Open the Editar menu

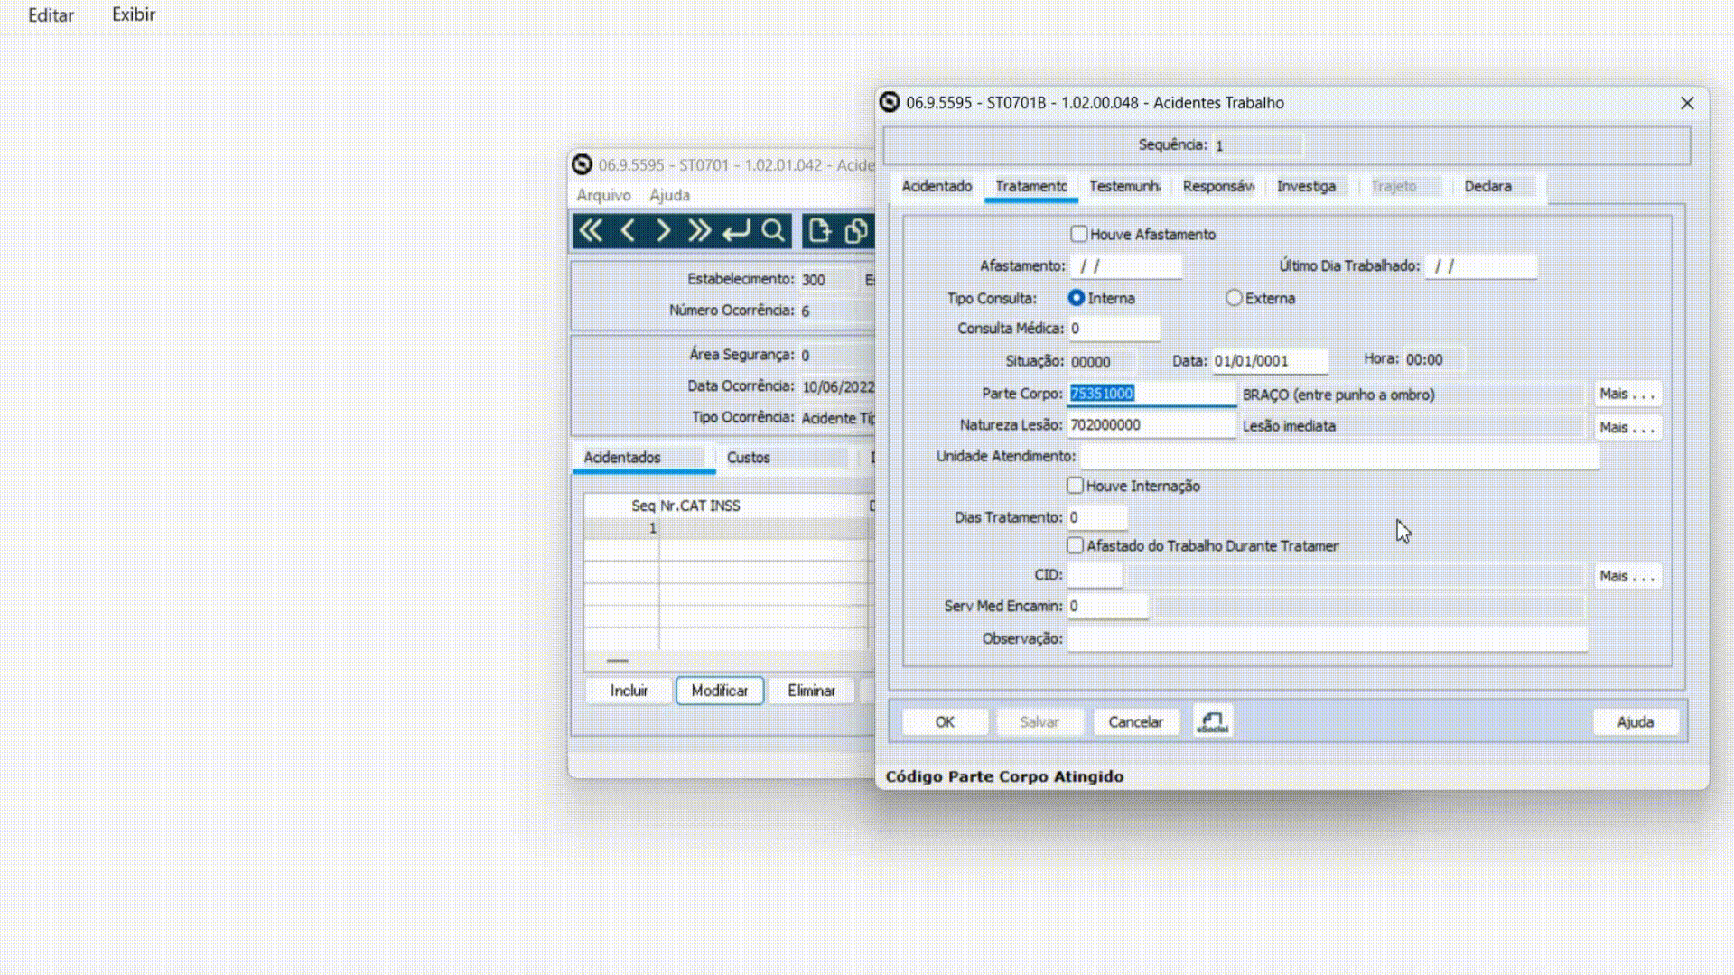pos(51,14)
